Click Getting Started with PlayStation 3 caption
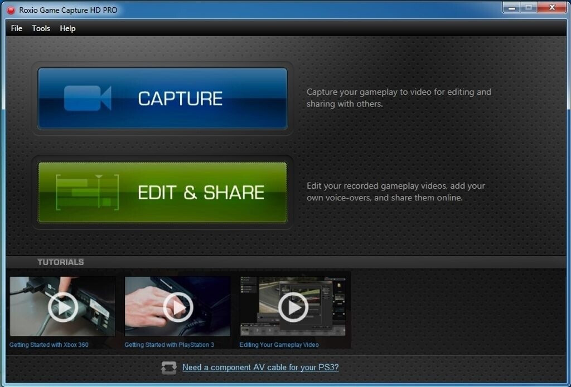Image resolution: width=571 pixels, height=387 pixels. point(170,345)
